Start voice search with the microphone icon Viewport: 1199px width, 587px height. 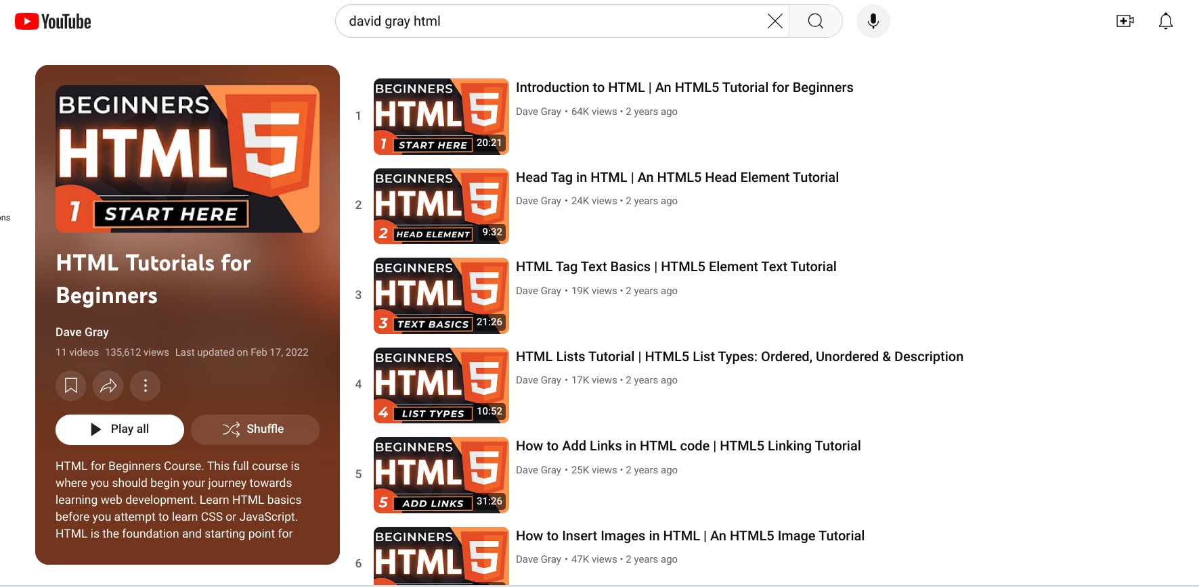(x=873, y=21)
